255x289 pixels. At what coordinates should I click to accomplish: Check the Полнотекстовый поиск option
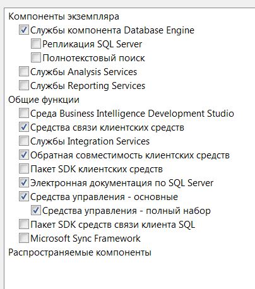point(36,57)
